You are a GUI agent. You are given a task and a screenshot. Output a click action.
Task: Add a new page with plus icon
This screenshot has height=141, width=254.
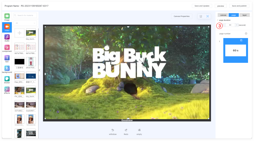tap(246, 33)
